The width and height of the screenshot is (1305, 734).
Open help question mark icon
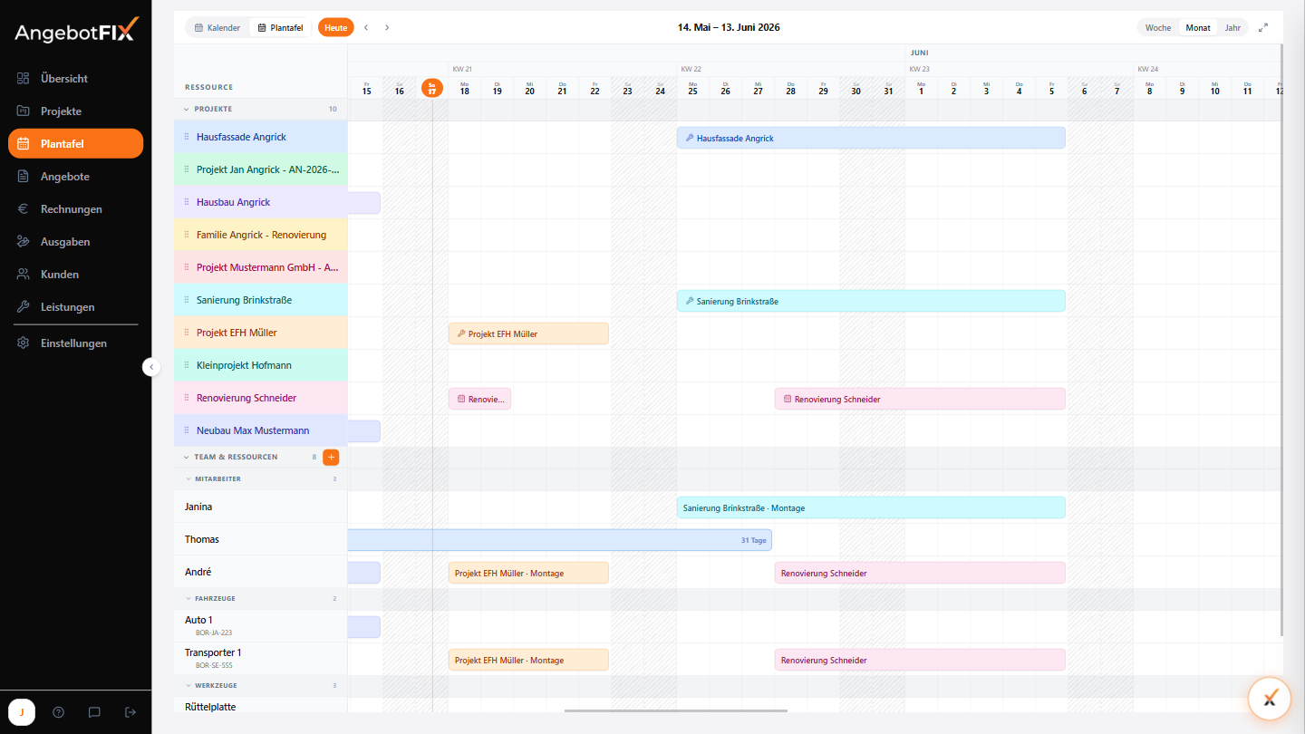pos(58,712)
